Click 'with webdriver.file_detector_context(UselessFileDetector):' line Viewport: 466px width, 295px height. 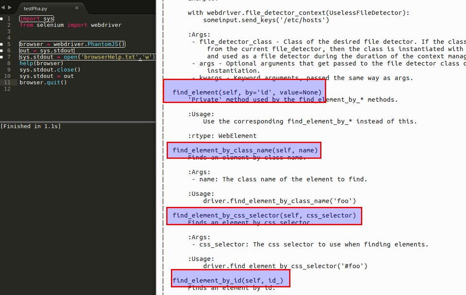pyautogui.click(x=298, y=13)
